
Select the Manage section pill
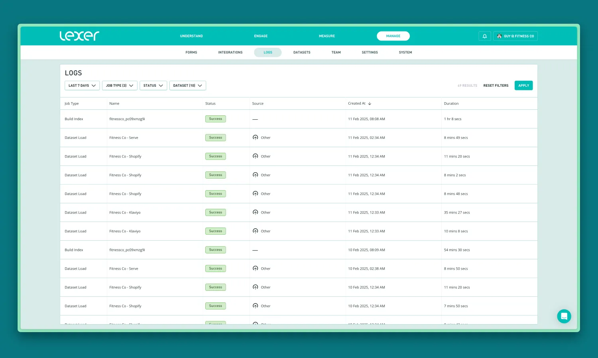click(393, 36)
